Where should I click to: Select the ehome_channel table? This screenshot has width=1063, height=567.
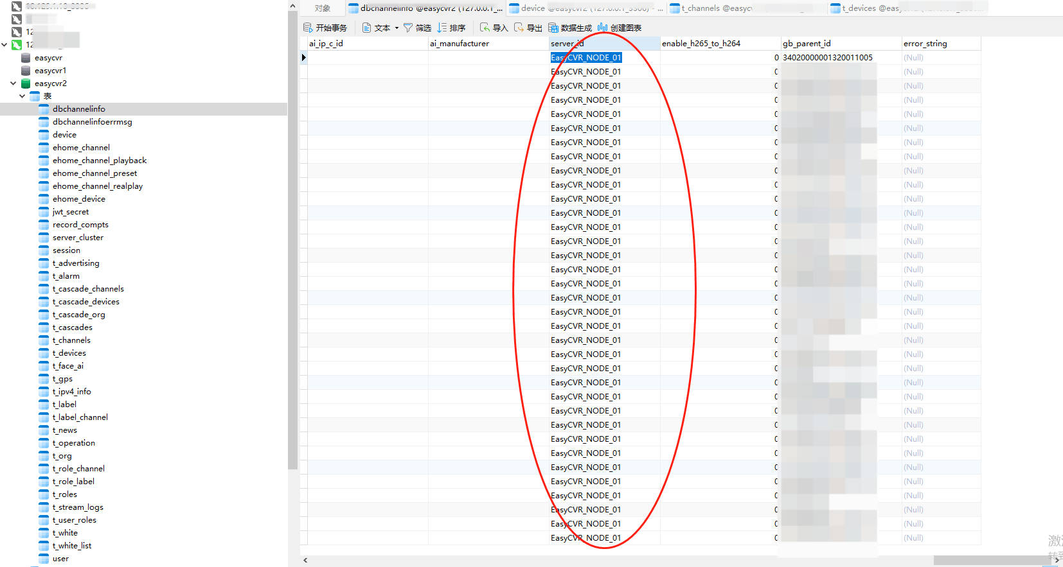coord(81,148)
